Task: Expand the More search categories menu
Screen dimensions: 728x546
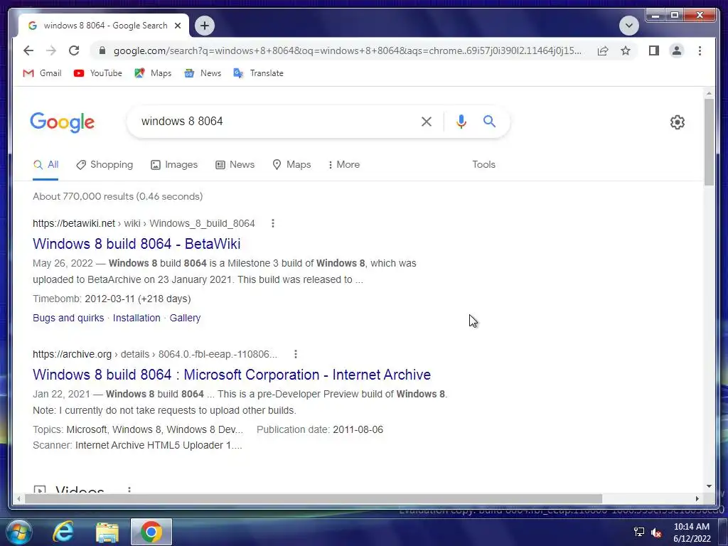Action: coord(343,165)
